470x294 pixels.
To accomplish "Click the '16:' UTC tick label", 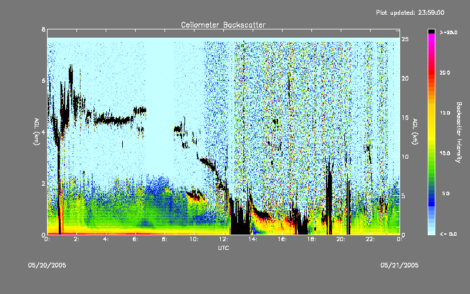I will pyautogui.click(x=282, y=239).
